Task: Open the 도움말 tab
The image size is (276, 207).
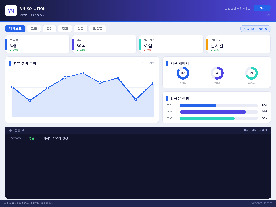Action: (98, 29)
